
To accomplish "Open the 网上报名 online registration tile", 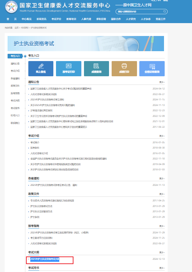I will [x=41, y=69].
